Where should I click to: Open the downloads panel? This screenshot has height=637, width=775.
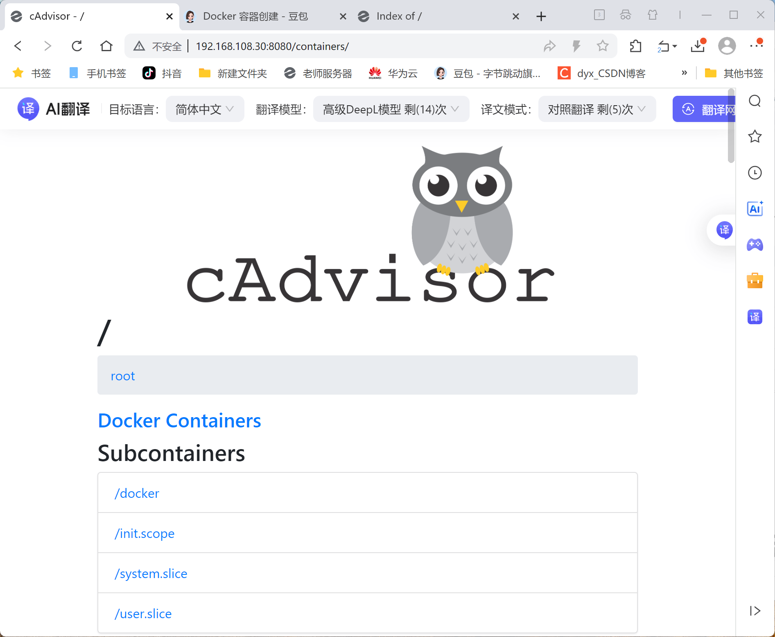[698, 46]
